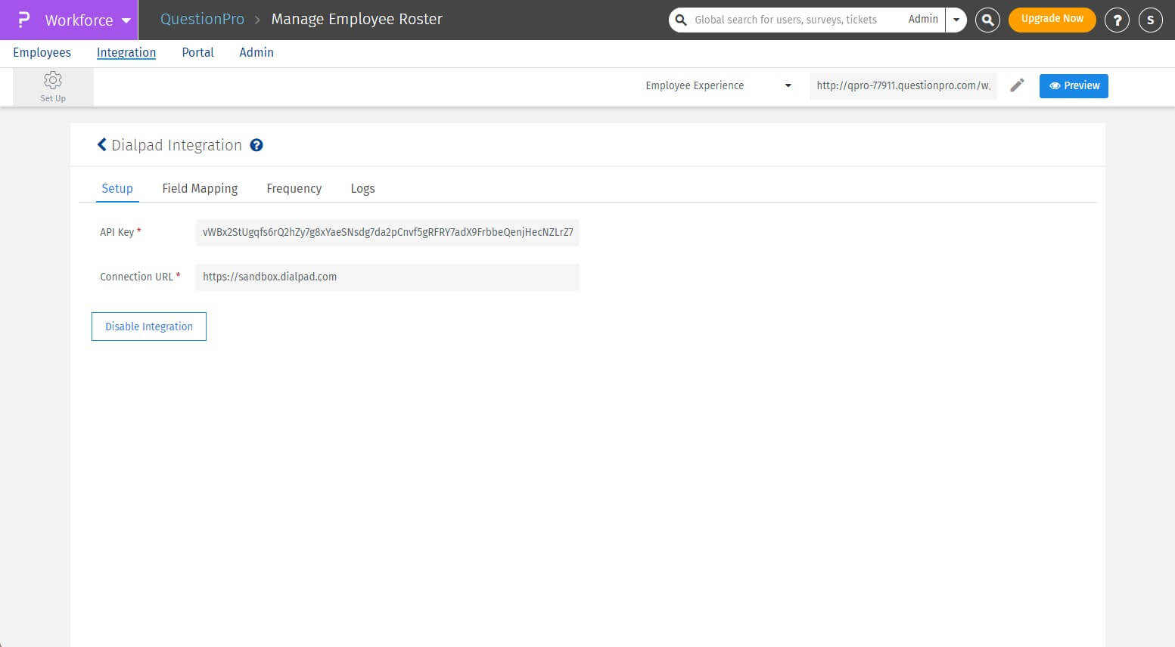Click inside the API Key field

tap(387, 233)
